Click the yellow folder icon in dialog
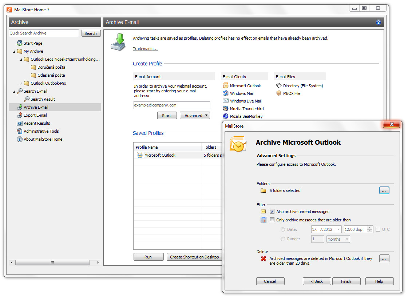The image size is (408, 297). coord(264,190)
